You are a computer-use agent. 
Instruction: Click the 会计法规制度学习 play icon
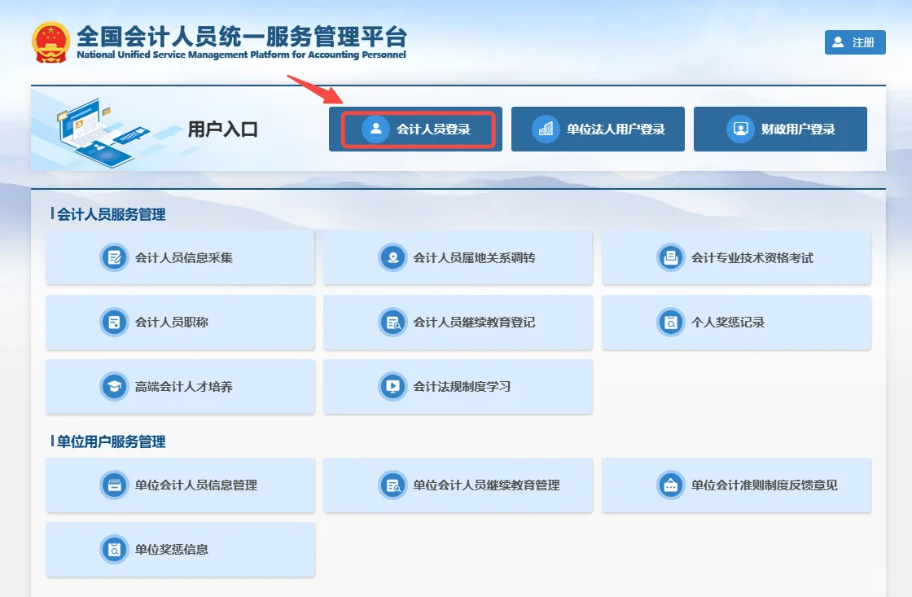[392, 386]
